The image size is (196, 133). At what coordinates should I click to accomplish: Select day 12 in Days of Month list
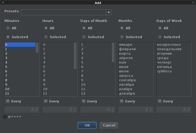[96, 94]
